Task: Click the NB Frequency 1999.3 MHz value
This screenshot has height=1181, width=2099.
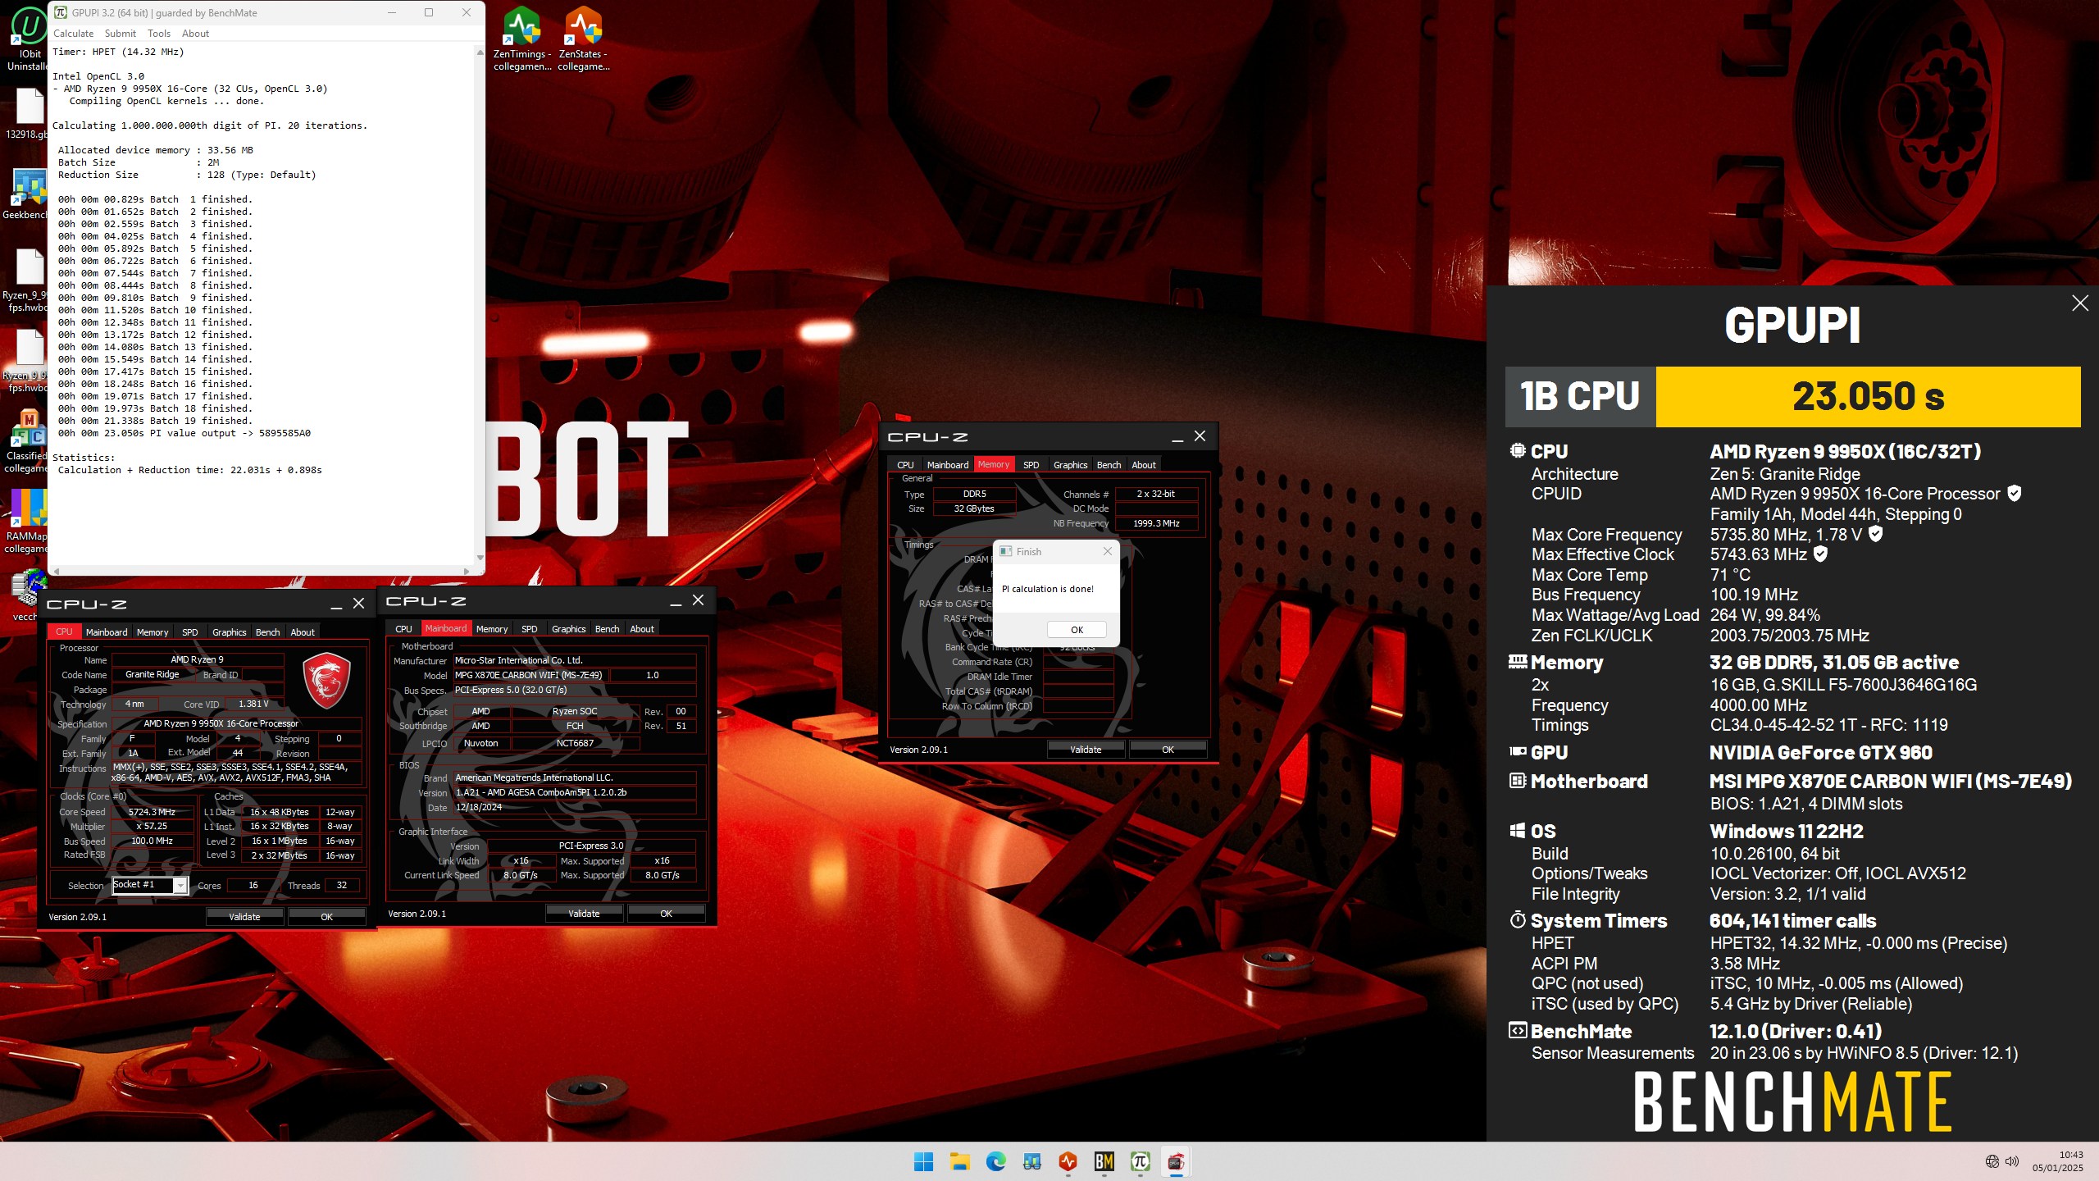Action: pyautogui.click(x=1156, y=523)
